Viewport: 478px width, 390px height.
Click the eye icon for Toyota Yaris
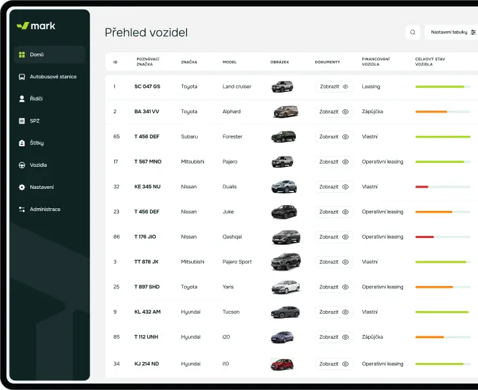[346, 287]
